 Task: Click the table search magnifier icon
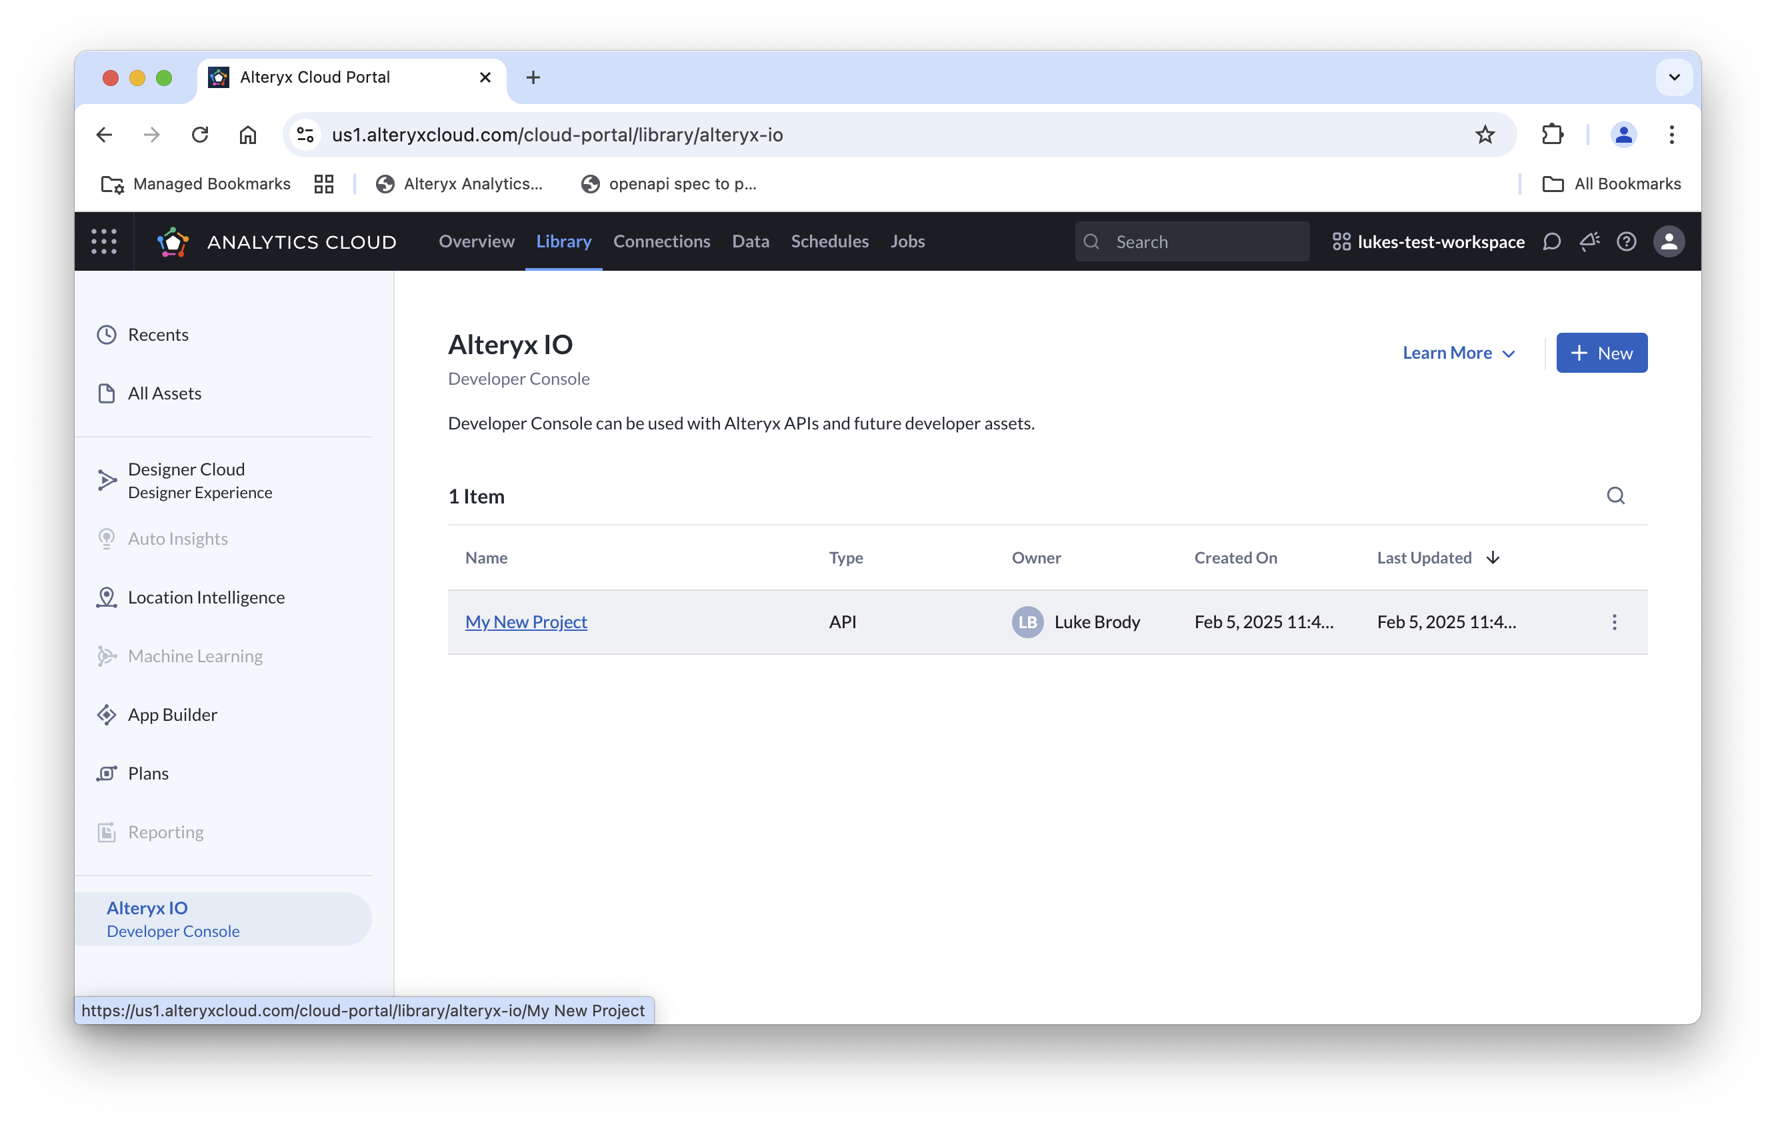1615,496
